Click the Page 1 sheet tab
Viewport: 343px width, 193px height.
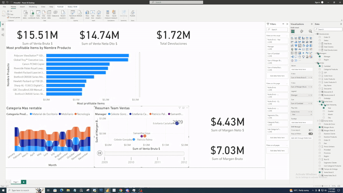15,182
